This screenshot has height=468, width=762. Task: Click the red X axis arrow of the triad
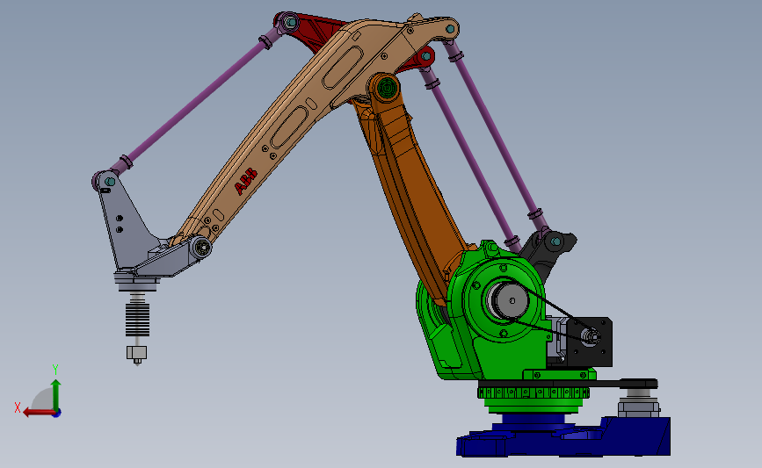click(x=39, y=413)
